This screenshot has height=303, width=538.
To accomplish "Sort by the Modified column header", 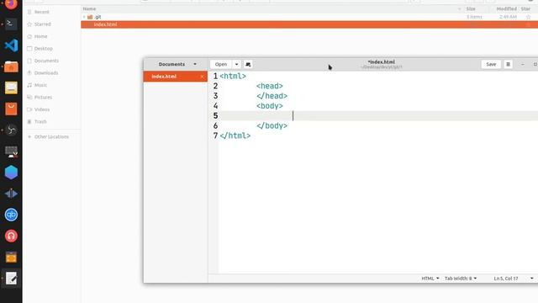I will (506, 8).
